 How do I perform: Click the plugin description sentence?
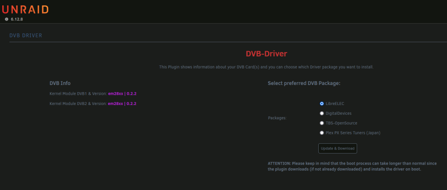click(x=266, y=67)
